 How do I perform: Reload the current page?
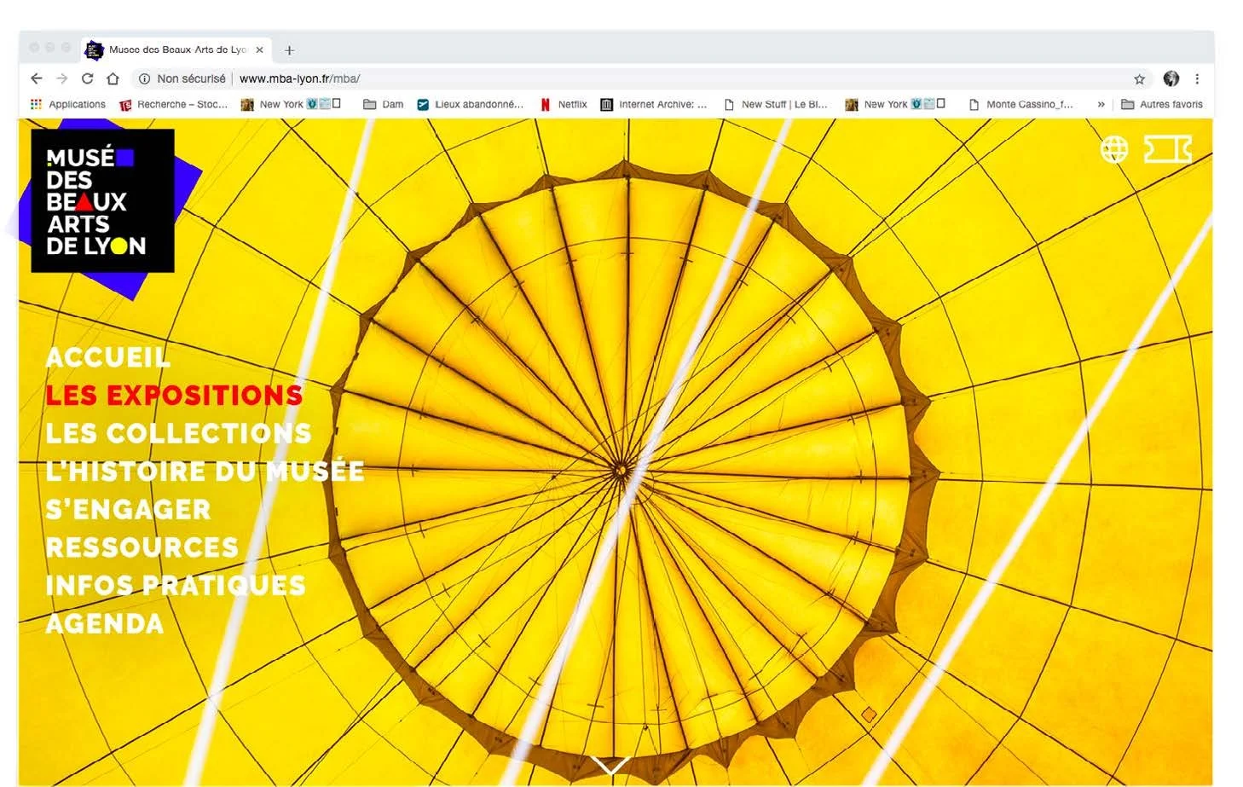click(x=87, y=78)
